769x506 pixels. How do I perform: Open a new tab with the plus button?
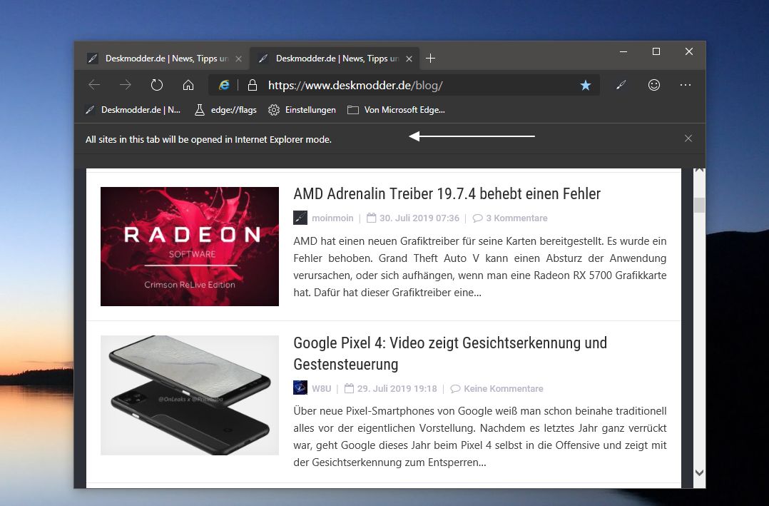pyautogui.click(x=431, y=59)
